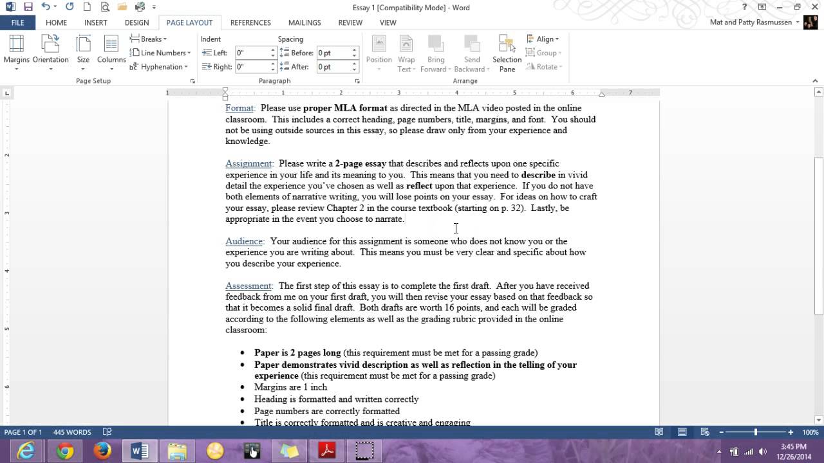Click the zoom slider handle

(756, 432)
